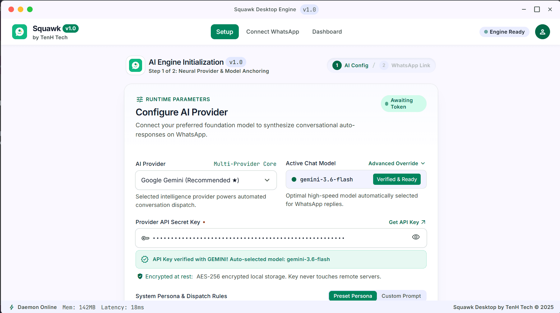Click 'Squawk Desktop by TenH Tech © 2025' footer
Screen dimensions: 560x313
pyautogui.click(x=503, y=307)
